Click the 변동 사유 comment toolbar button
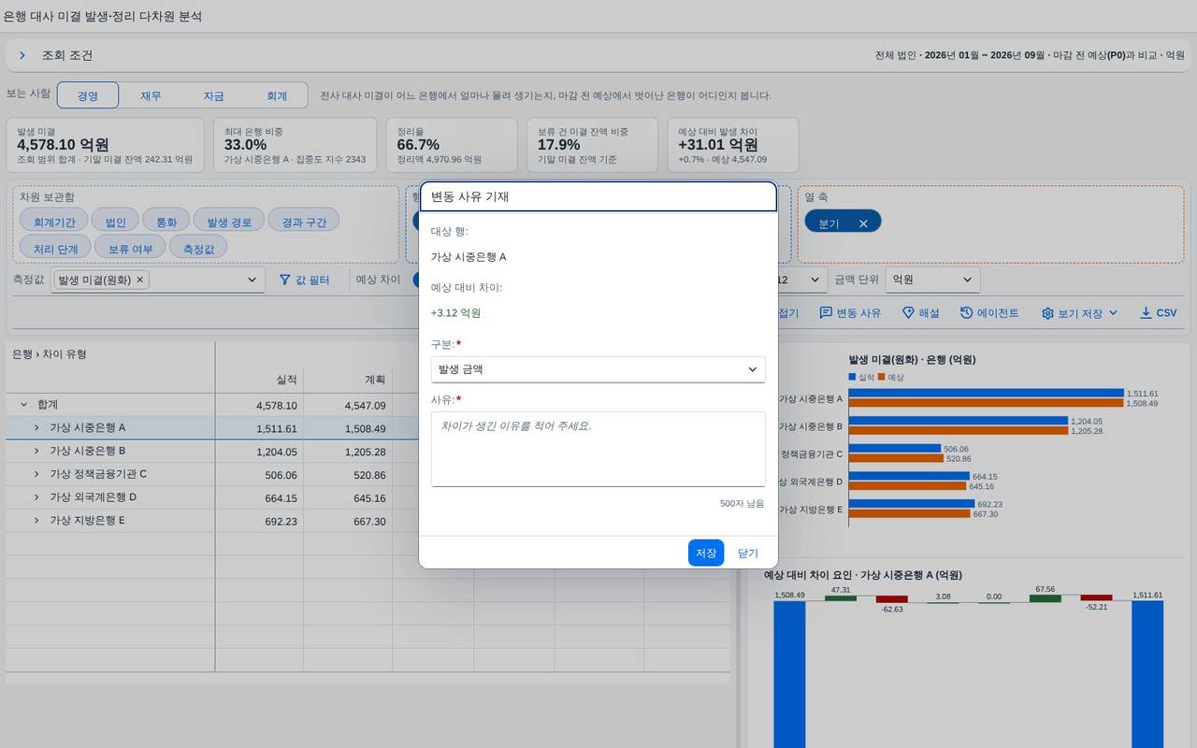Image resolution: width=1197 pixels, height=748 pixels. point(850,313)
